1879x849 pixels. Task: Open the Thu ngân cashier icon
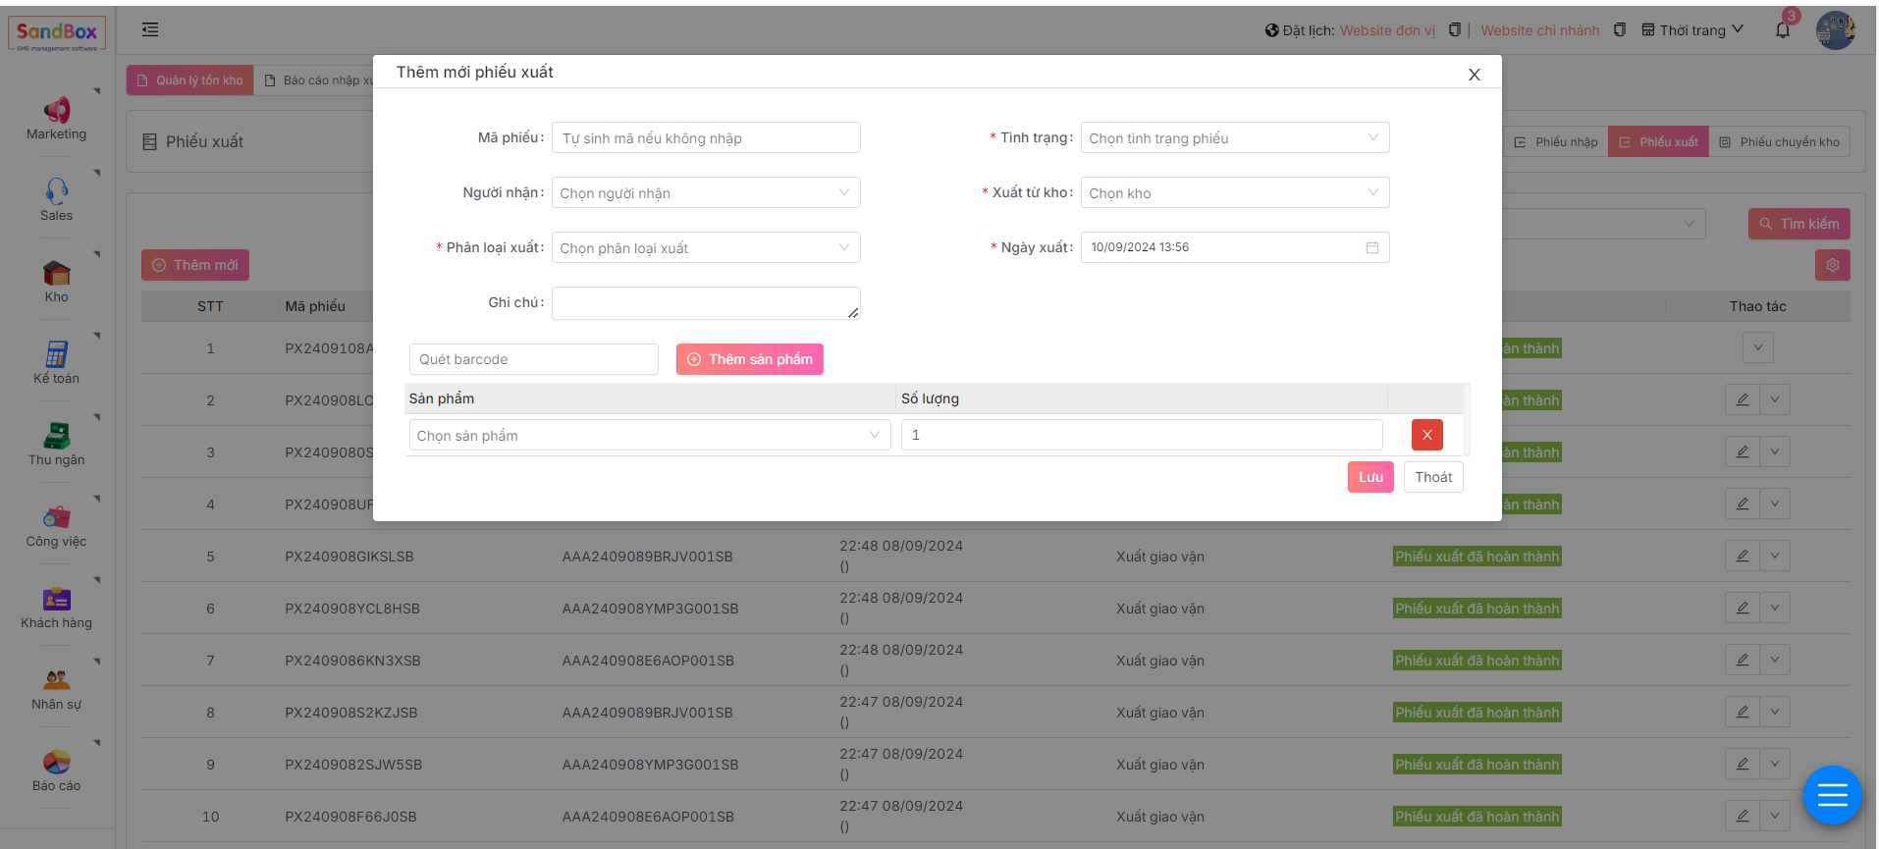pyautogui.click(x=56, y=436)
